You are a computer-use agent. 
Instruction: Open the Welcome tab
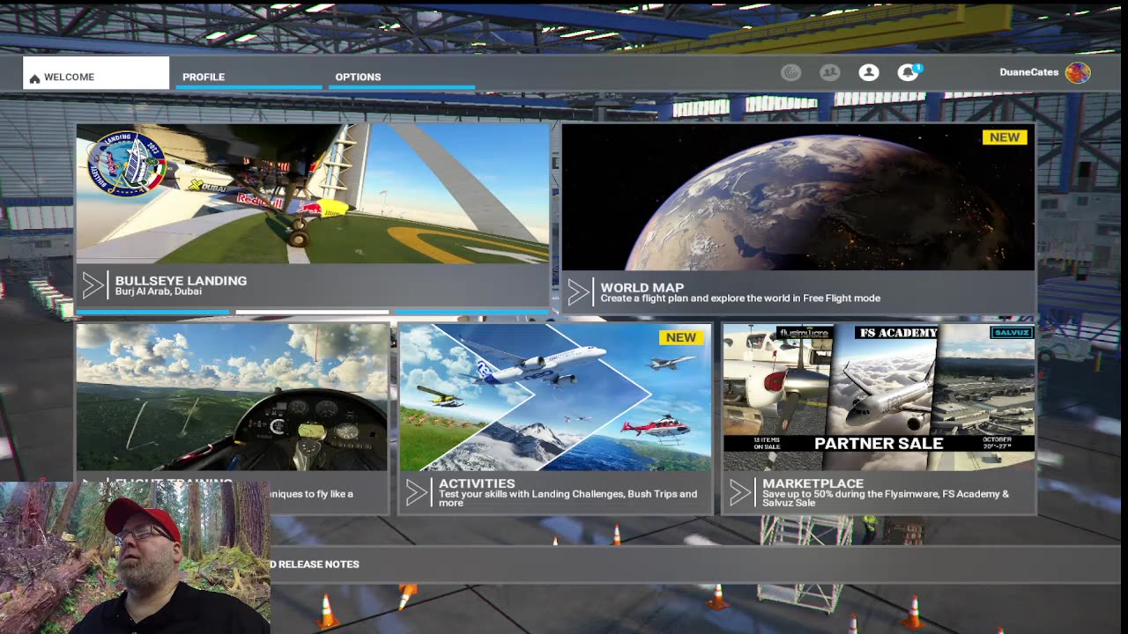pos(96,74)
